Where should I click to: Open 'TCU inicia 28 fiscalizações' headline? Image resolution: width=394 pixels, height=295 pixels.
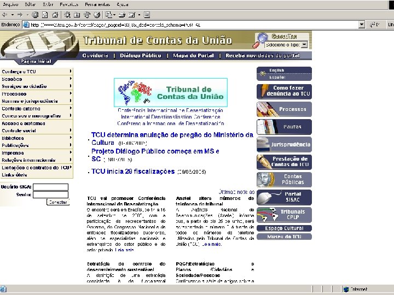click(133, 172)
